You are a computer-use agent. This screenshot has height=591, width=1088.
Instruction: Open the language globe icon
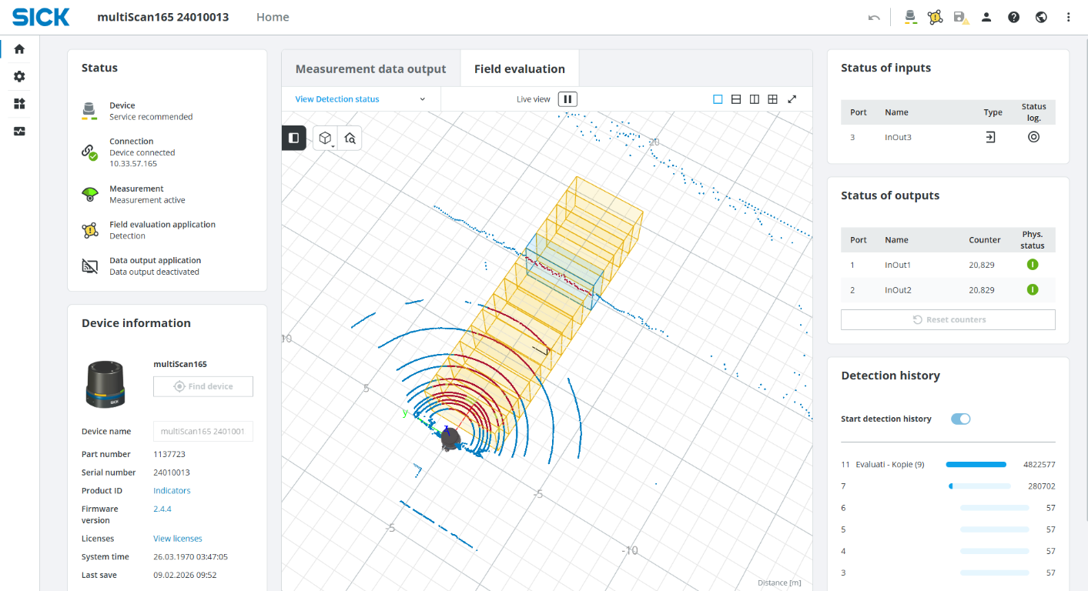[x=1041, y=17]
